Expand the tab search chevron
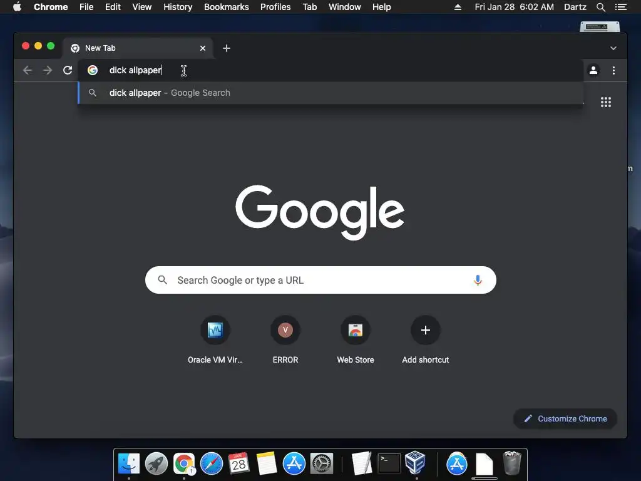Viewport: 641px width, 481px height. [613, 48]
